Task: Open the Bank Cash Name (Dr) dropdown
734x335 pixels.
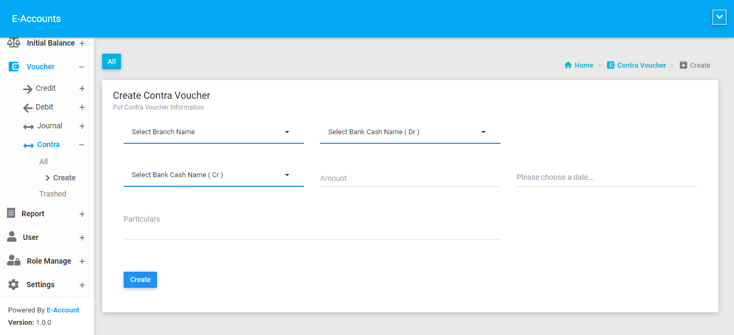Action: coord(410,132)
